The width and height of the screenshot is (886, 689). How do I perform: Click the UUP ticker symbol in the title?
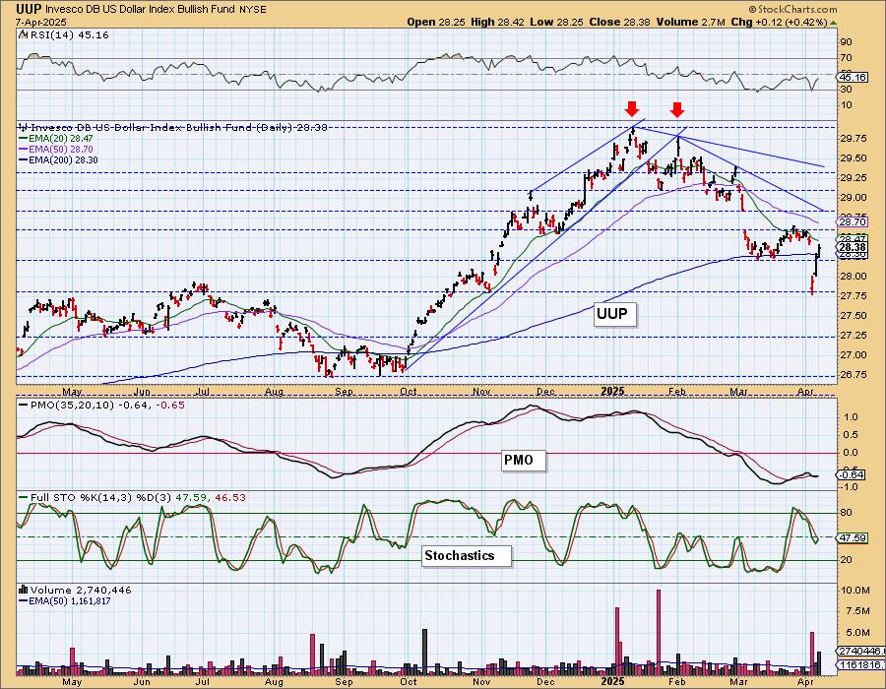tap(29, 9)
